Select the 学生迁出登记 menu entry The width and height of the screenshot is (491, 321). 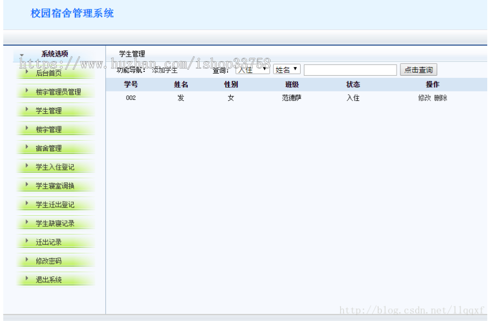(x=55, y=204)
